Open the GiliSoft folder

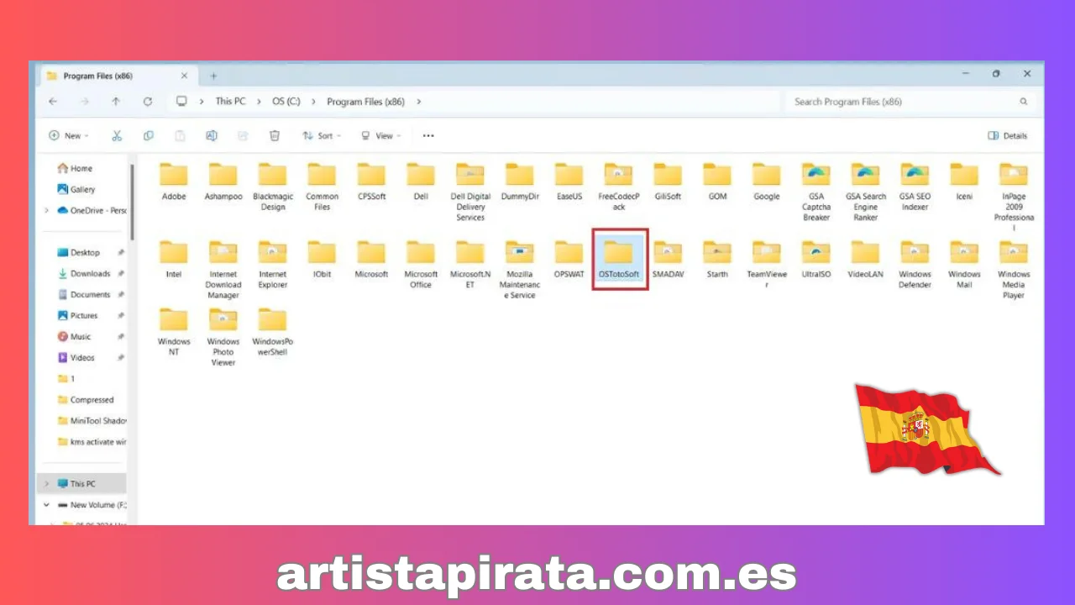coord(668,181)
